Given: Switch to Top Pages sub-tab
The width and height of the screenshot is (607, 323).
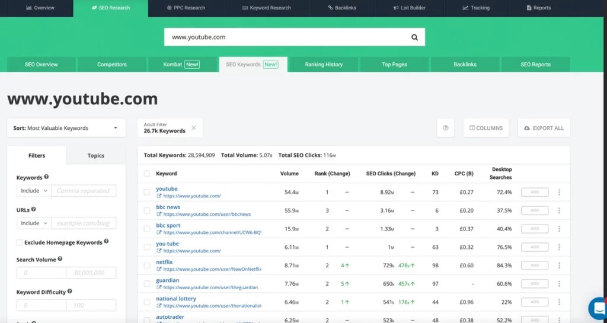Looking at the screenshot, I should pos(394,65).
